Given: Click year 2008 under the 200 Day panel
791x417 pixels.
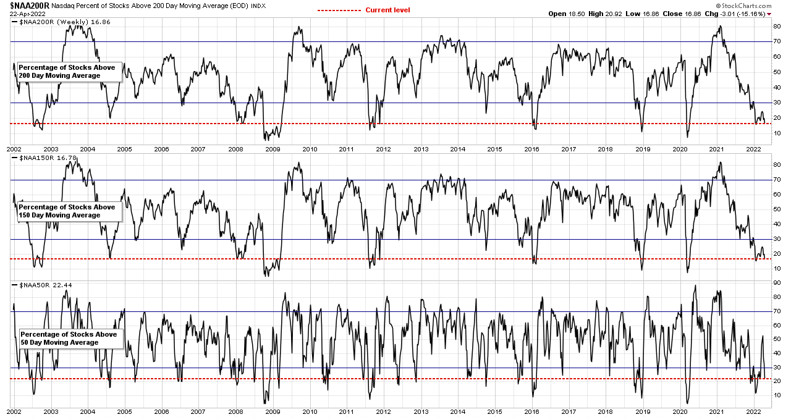Looking at the screenshot, I should (235, 149).
